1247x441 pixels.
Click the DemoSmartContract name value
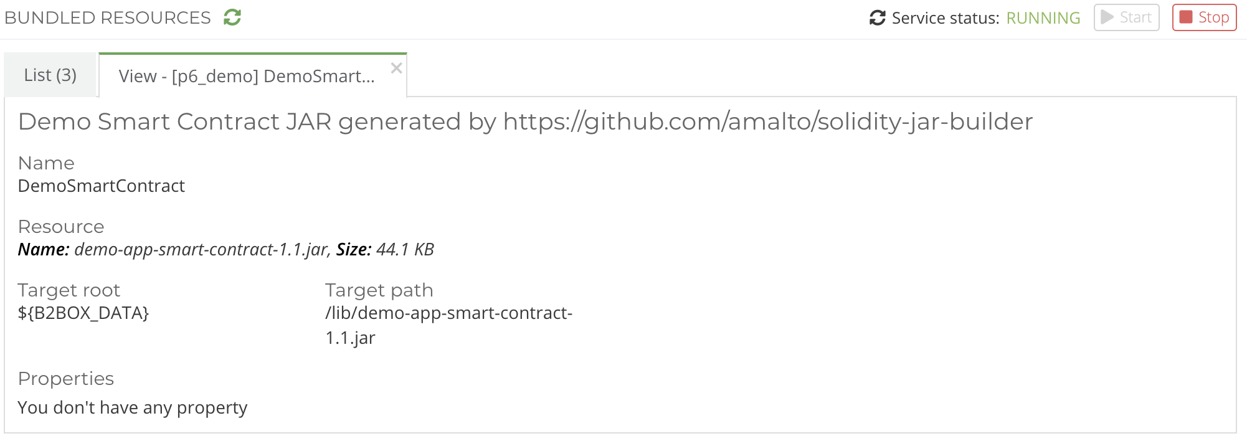point(102,186)
